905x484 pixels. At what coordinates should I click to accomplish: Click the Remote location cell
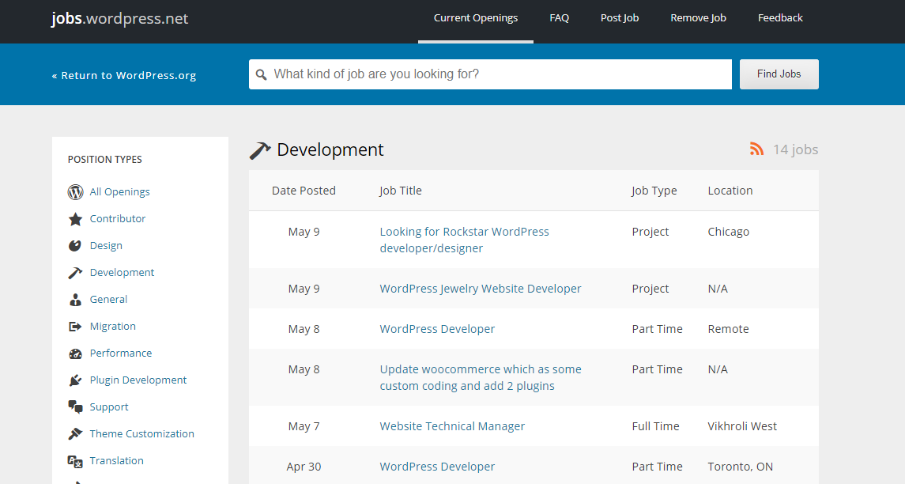pos(729,329)
